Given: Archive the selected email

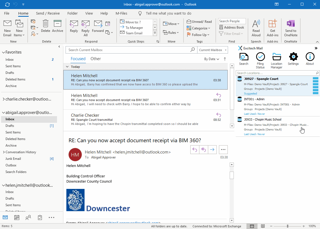Looking at the screenshot, I should (58, 26).
